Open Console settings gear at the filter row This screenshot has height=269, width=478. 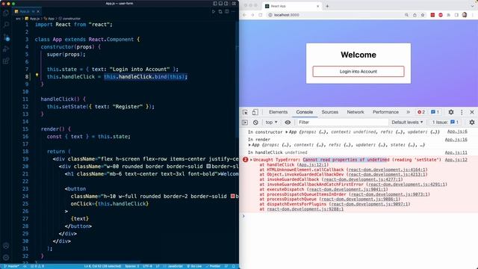(x=472, y=123)
